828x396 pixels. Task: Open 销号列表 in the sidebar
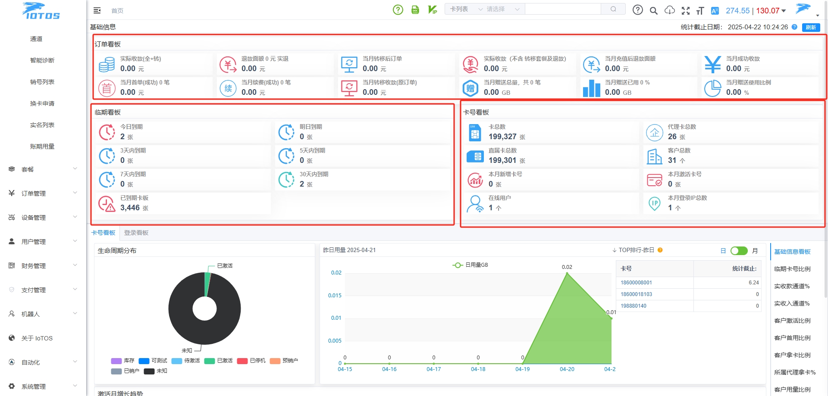pyautogui.click(x=42, y=82)
